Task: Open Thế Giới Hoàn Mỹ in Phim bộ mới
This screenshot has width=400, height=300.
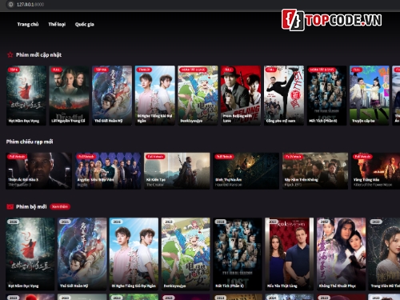Action: pyautogui.click(x=82, y=254)
